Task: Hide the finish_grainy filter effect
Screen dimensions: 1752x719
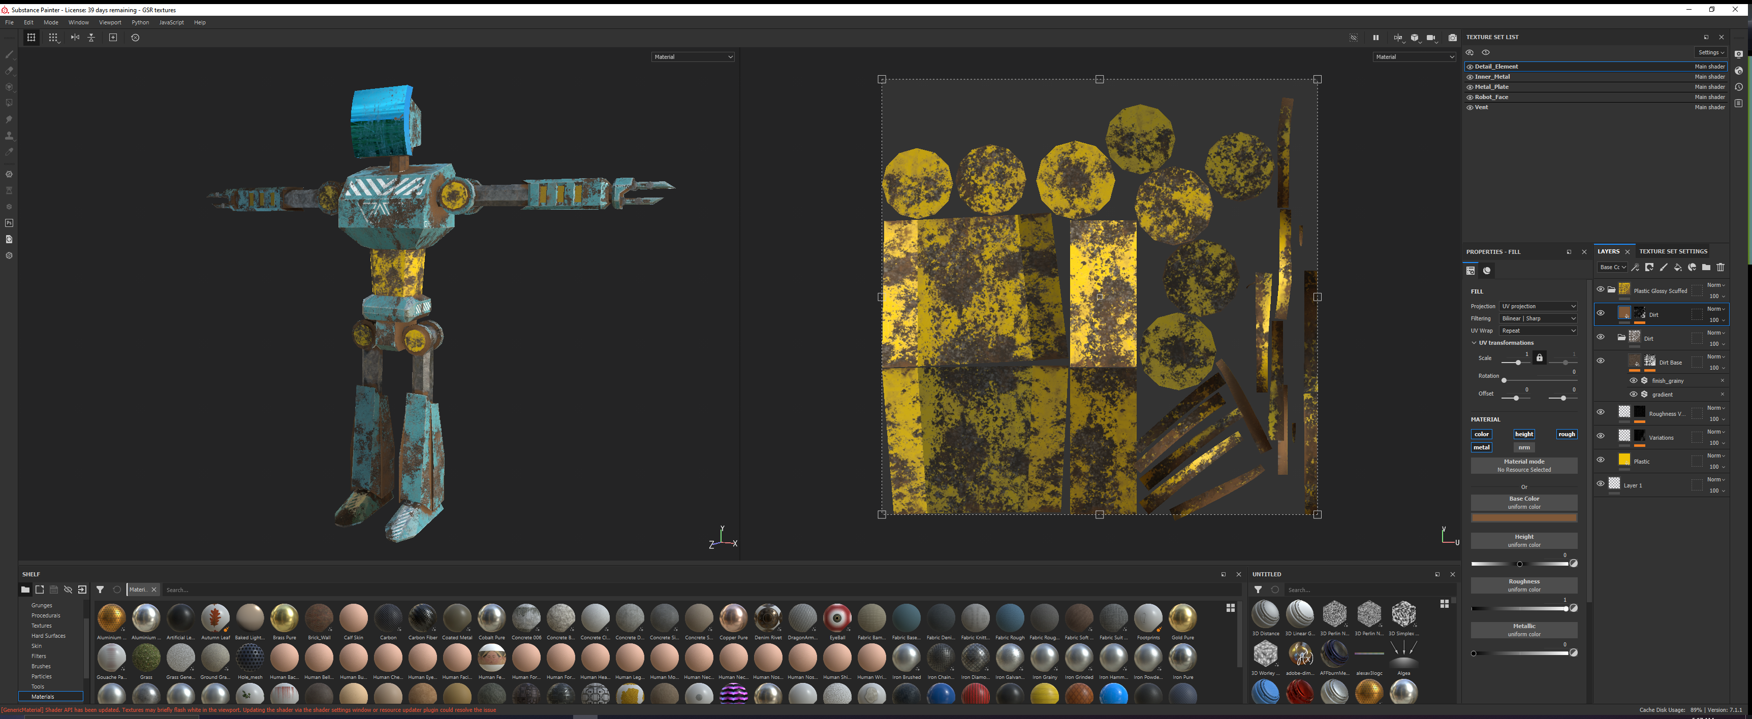Action: 1634,380
